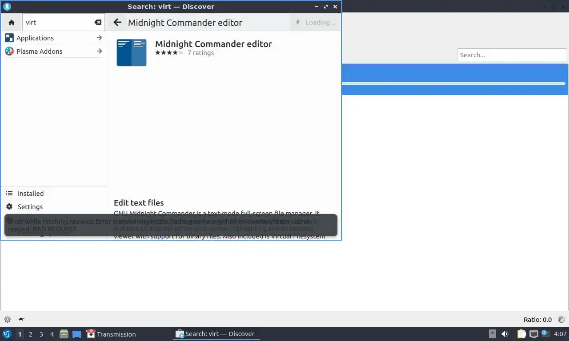Open the Applications category
The width and height of the screenshot is (569, 341).
tap(54, 38)
